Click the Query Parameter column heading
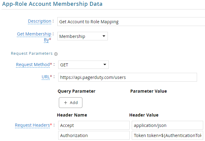 tap(77, 91)
